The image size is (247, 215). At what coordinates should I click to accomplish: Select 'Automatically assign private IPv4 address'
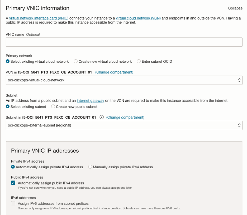point(13,167)
